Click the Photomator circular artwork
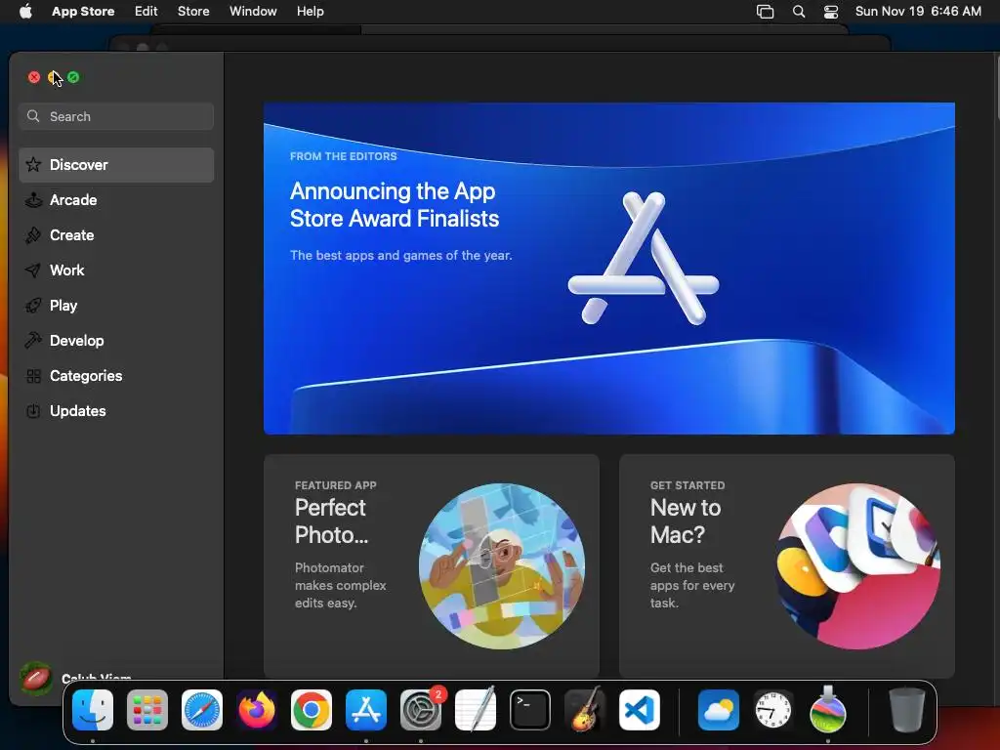The height and width of the screenshot is (750, 1000). point(502,566)
